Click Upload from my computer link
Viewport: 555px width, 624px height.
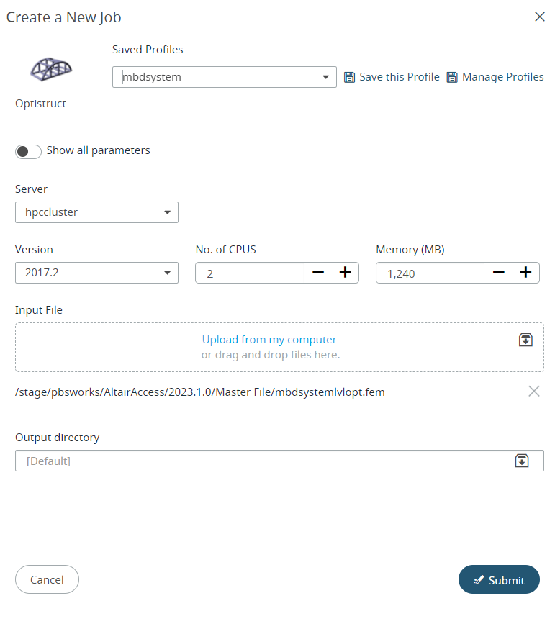[x=269, y=340]
